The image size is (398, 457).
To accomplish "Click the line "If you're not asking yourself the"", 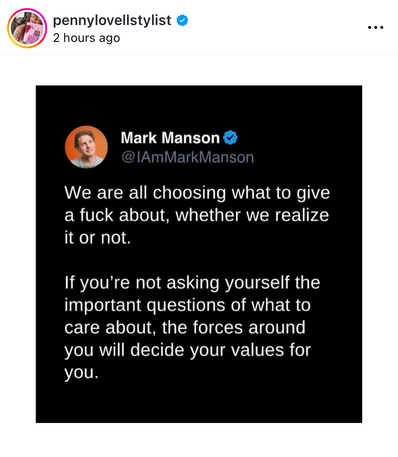I will pyautogui.click(x=192, y=283).
